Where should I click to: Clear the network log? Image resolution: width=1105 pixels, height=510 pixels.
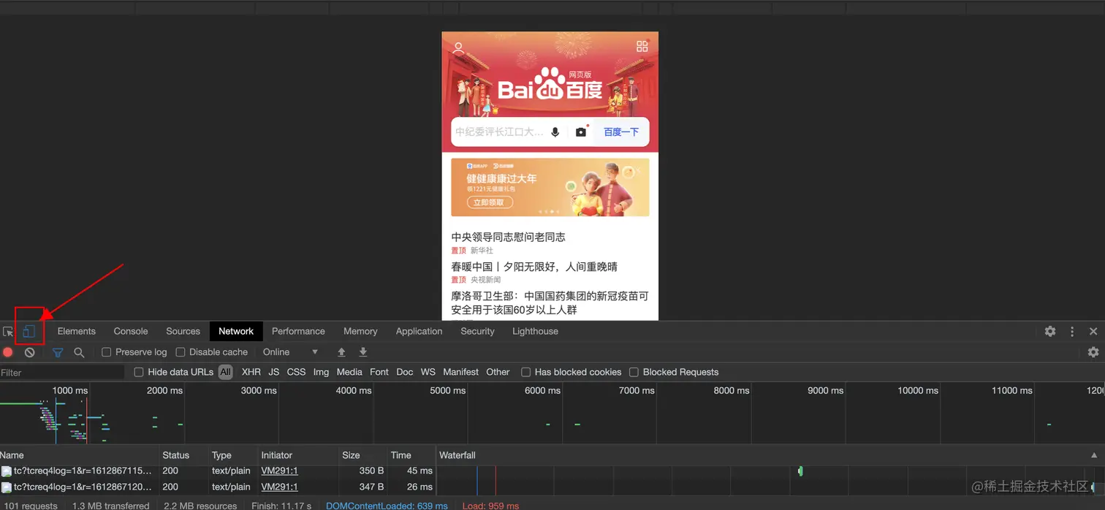29,352
